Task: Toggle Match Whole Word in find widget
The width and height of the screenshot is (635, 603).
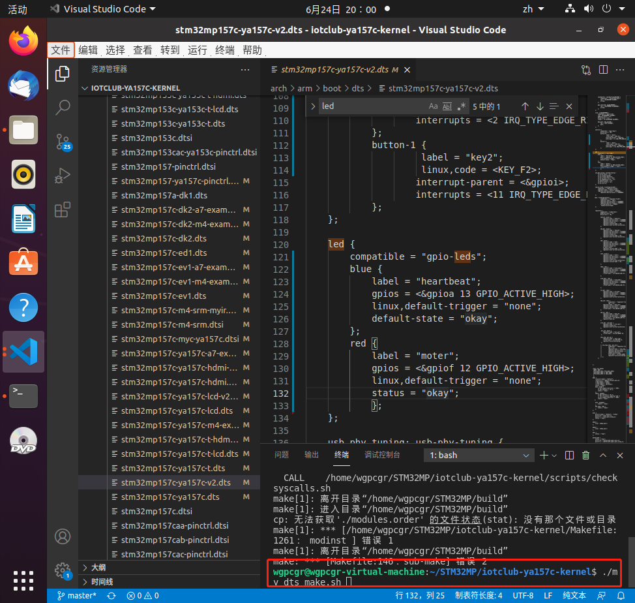Action: [447, 106]
